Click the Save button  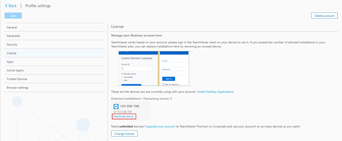click(x=13, y=16)
